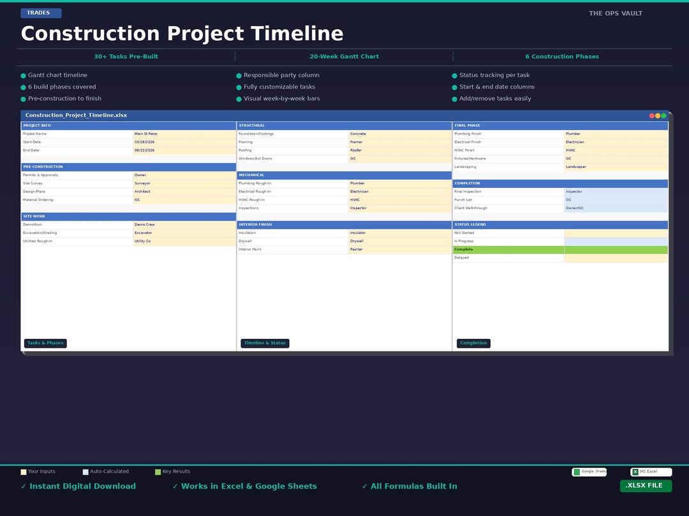Select the Plumbing Finish task cell

(508, 134)
